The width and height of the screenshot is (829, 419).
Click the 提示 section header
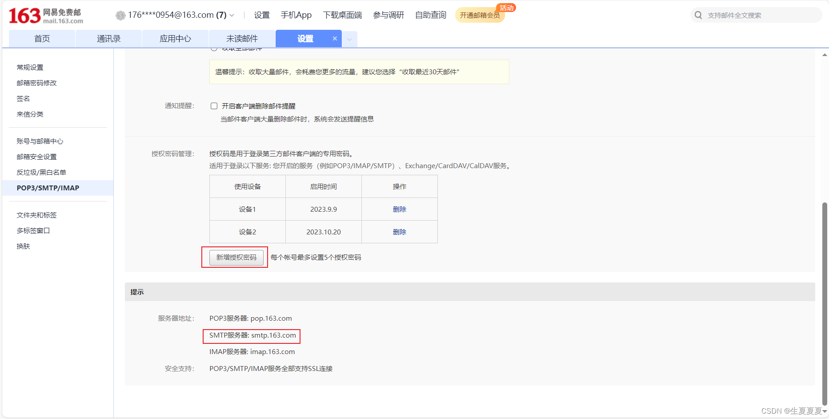pyautogui.click(x=470, y=292)
